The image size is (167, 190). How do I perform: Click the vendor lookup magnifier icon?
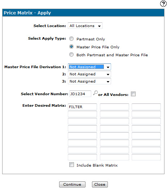coord(96,93)
